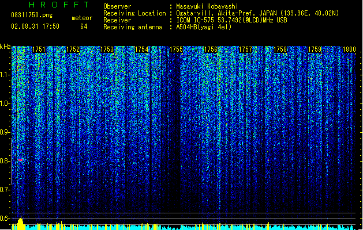Click the 'Receiving antenna' label
The width and height of the screenshot is (363, 230).
tap(133, 27)
